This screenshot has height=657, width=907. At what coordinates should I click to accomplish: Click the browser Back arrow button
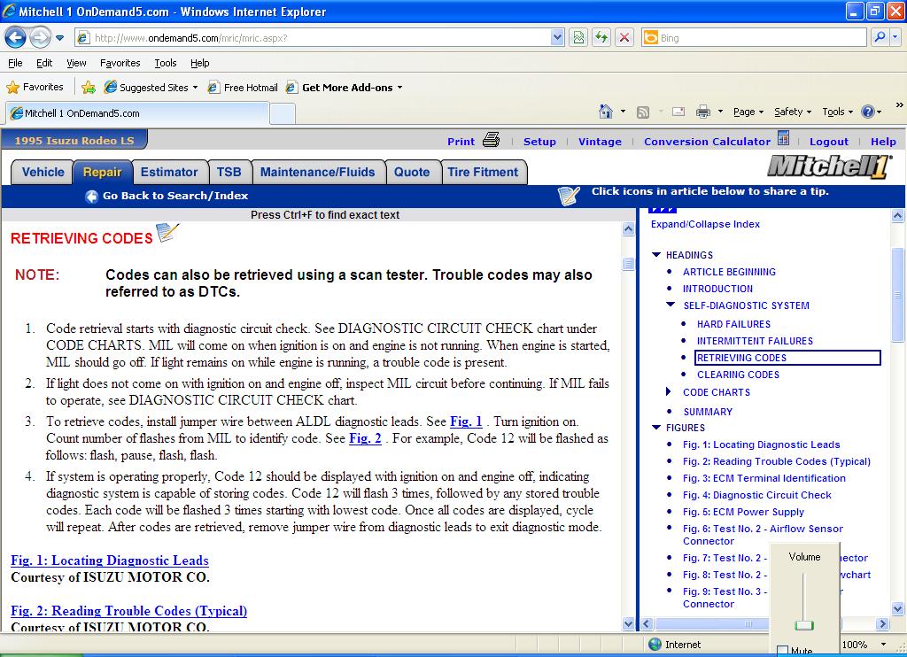(x=16, y=38)
